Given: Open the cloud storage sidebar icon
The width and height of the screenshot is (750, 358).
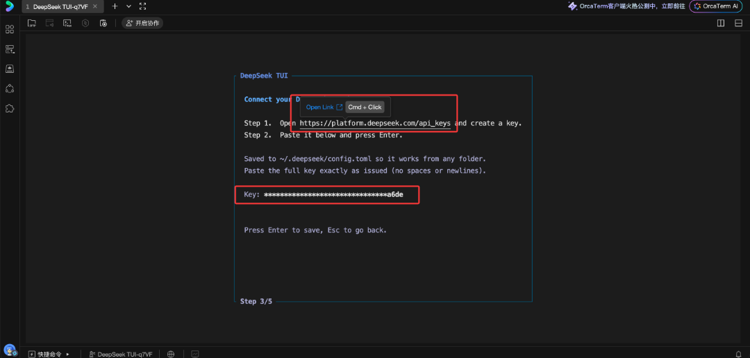Looking at the screenshot, I should [10, 69].
